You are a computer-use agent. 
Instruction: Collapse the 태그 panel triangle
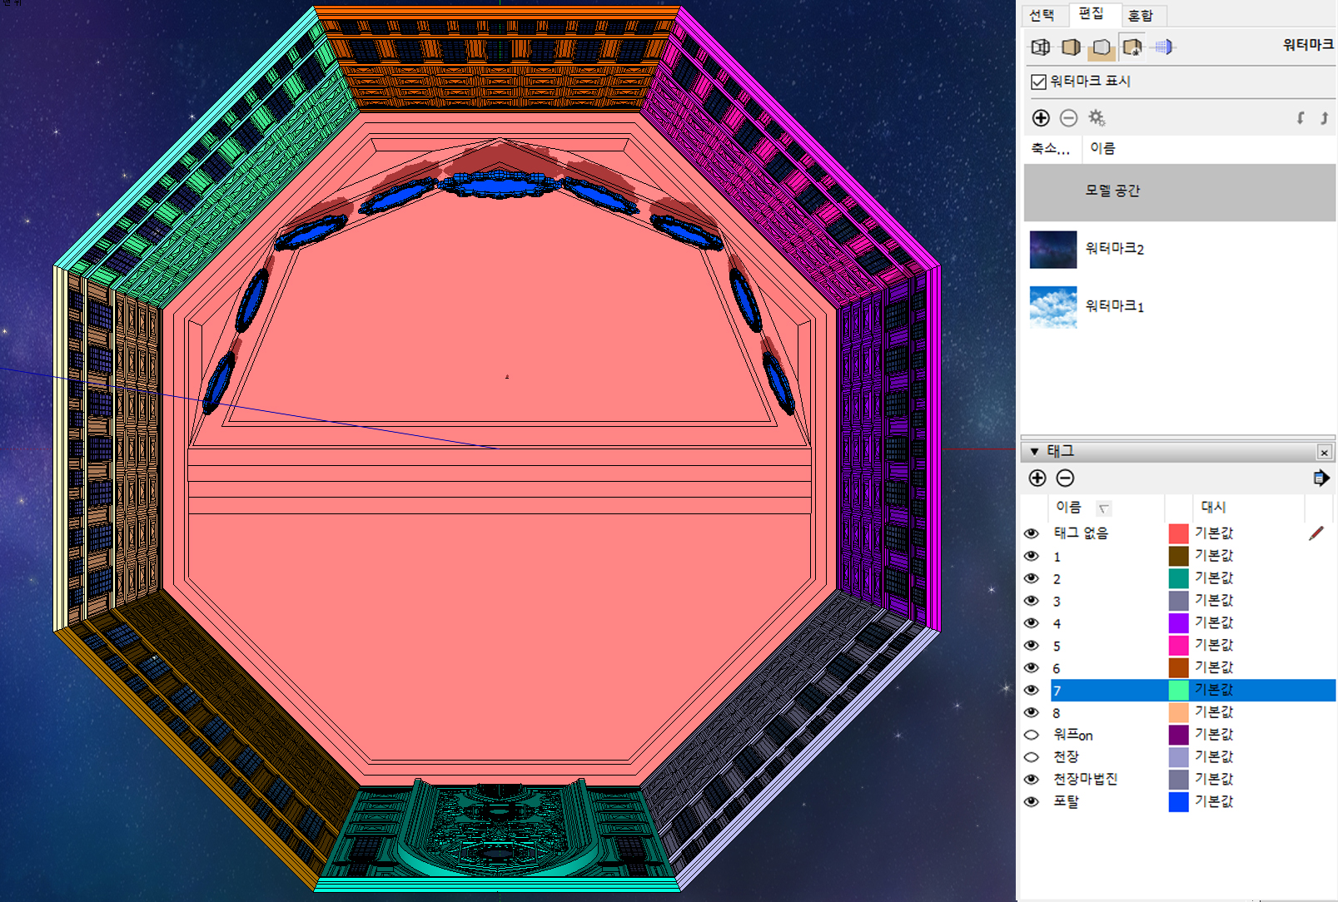click(x=1034, y=452)
